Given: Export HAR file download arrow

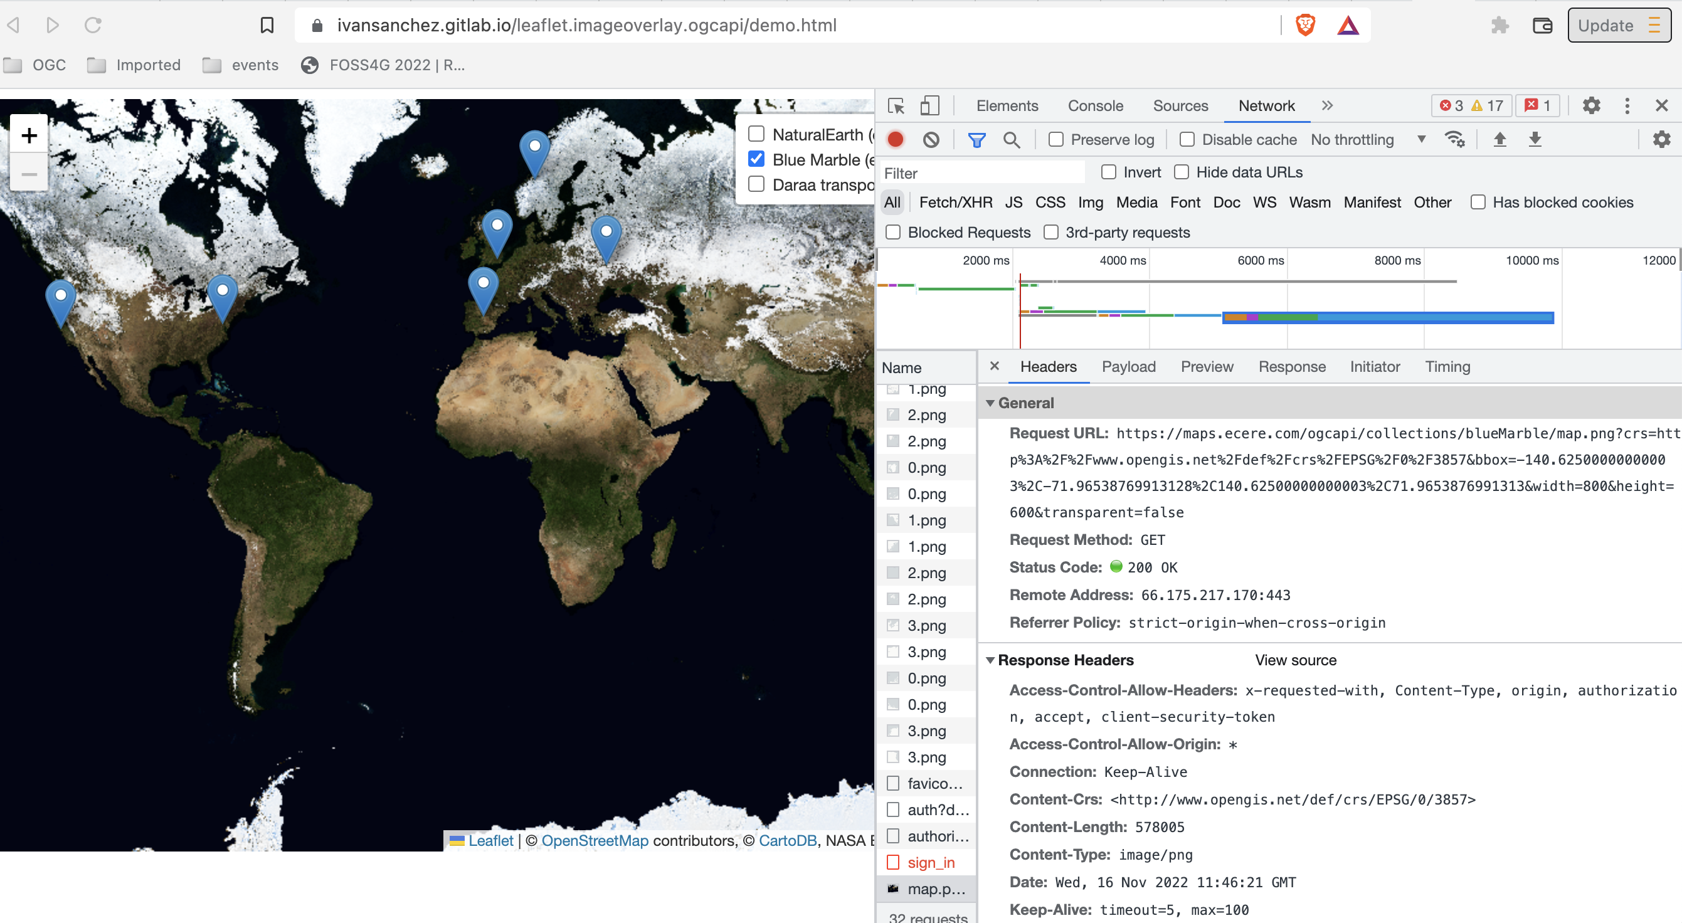Looking at the screenshot, I should (1535, 140).
